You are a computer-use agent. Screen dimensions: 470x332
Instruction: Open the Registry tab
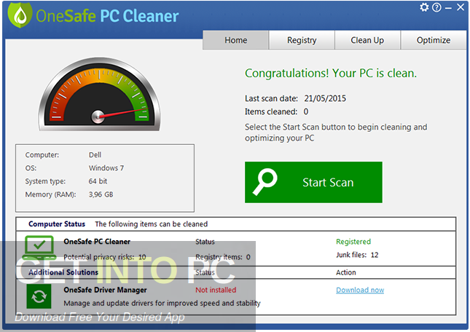click(302, 40)
